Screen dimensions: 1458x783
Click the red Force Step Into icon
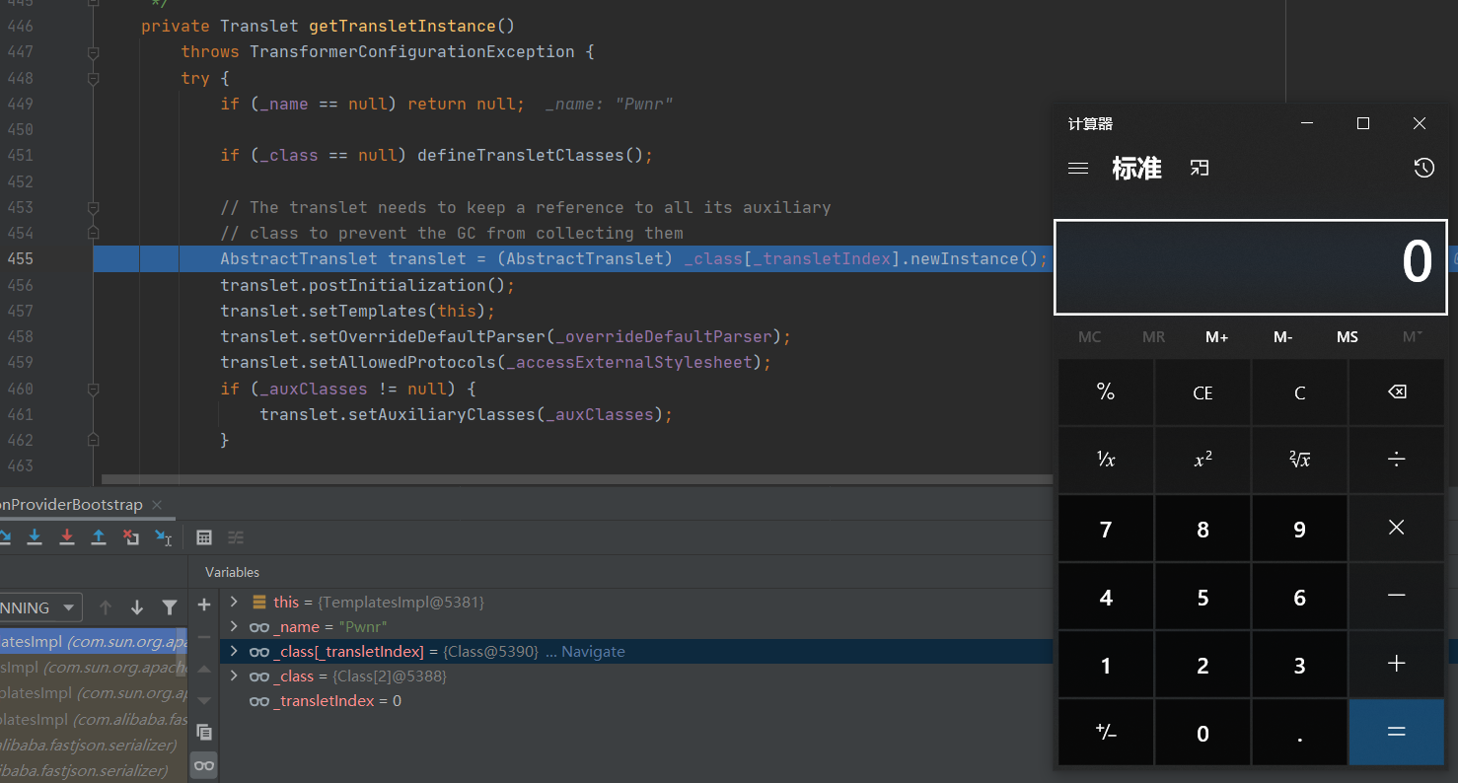point(67,537)
